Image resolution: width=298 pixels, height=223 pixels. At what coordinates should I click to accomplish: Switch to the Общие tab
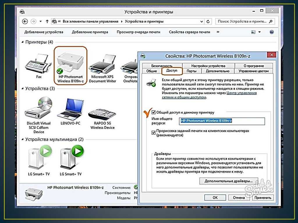point(151,71)
